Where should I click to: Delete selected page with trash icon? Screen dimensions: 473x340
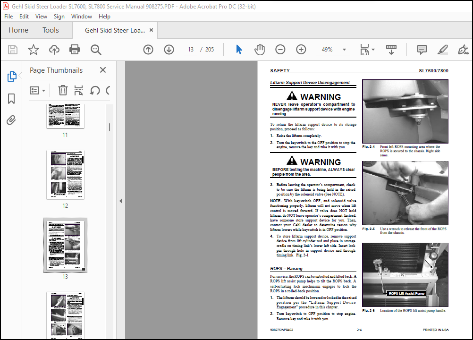point(63,90)
